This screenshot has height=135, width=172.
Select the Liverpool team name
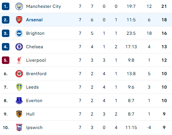pos(36,60)
